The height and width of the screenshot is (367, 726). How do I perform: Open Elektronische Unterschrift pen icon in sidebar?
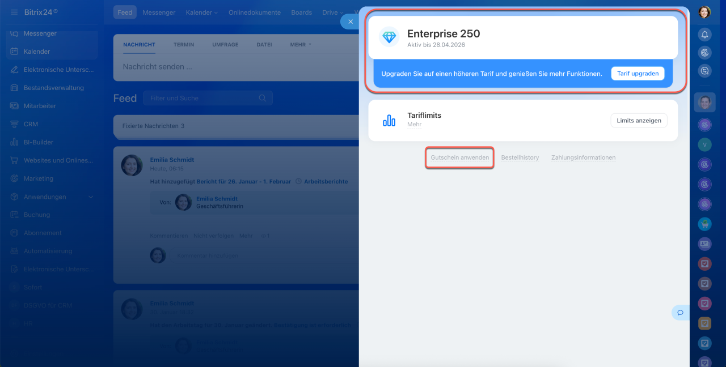pos(14,70)
